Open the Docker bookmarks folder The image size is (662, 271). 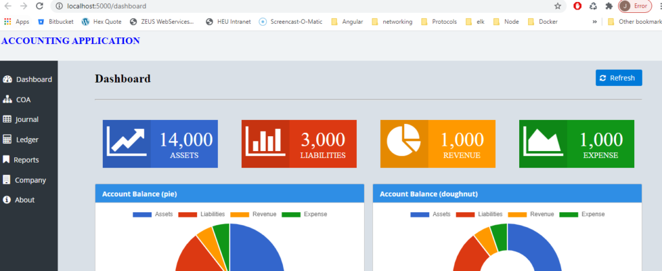(x=542, y=21)
